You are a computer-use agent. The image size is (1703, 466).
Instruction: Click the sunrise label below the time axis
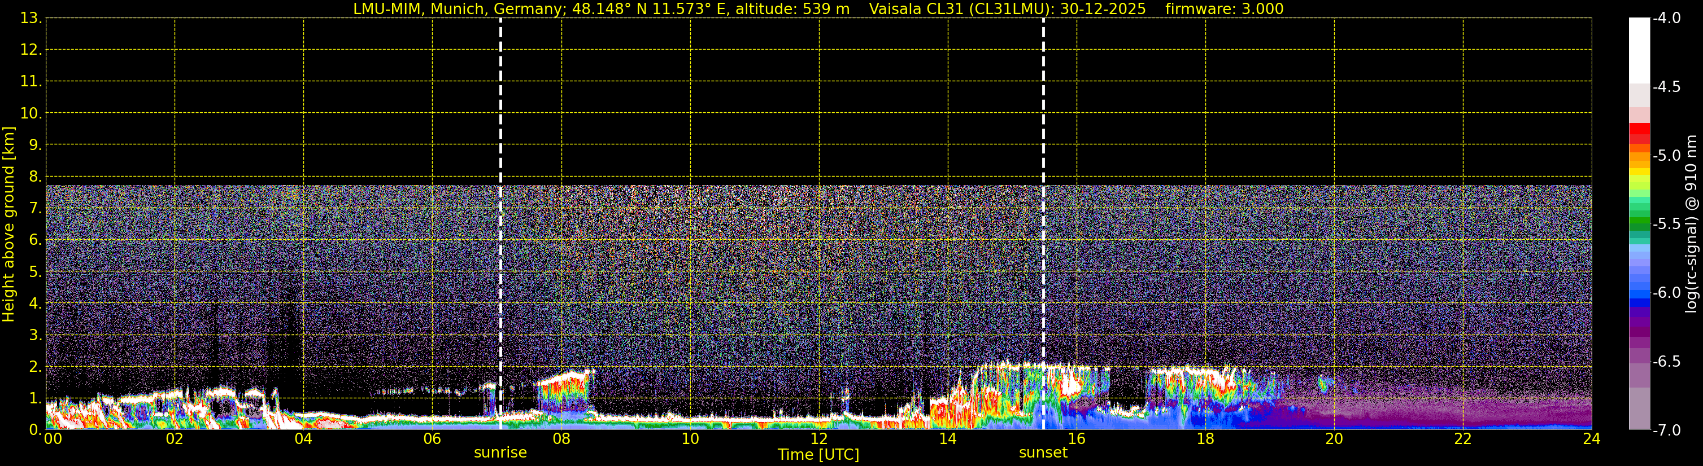coord(500,453)
